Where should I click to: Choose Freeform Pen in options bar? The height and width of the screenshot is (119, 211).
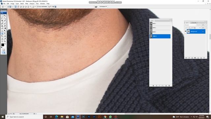pos(18,7)
